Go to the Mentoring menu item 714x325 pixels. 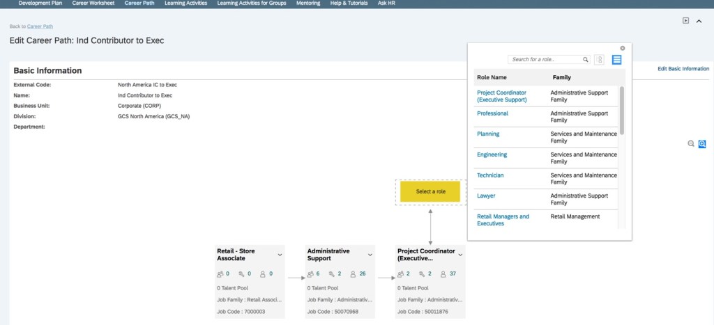(x=307, y=3)
